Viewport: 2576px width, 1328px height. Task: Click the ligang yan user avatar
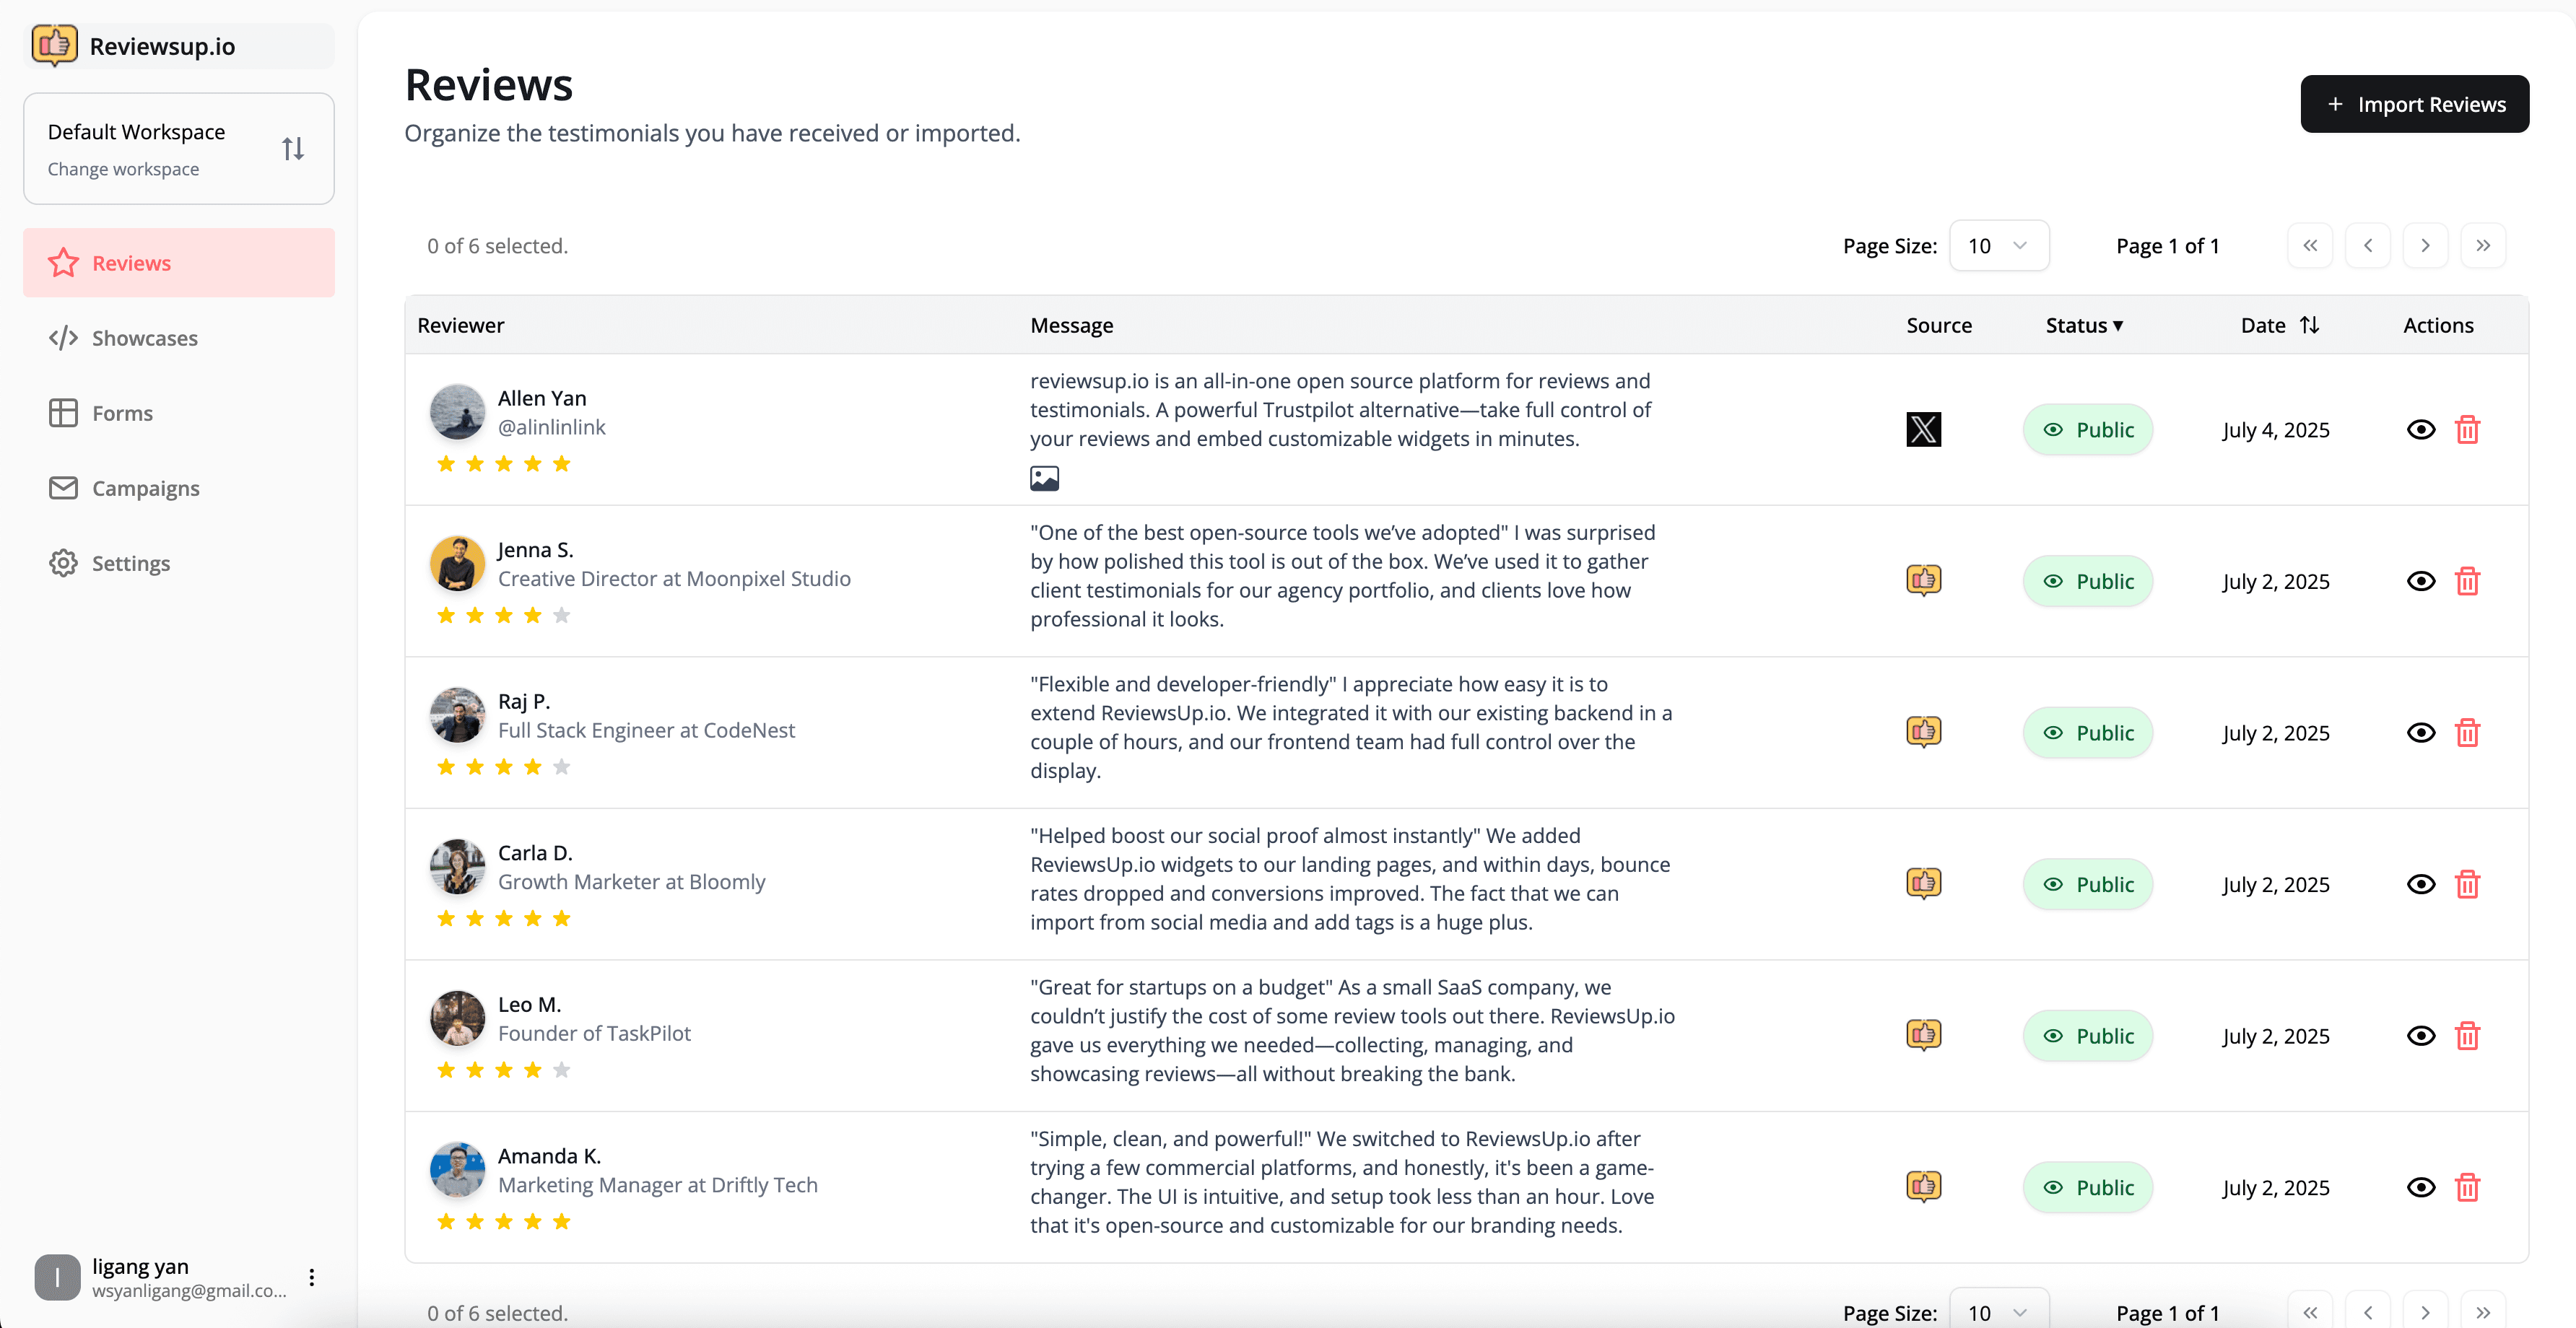coord(57,1277)
